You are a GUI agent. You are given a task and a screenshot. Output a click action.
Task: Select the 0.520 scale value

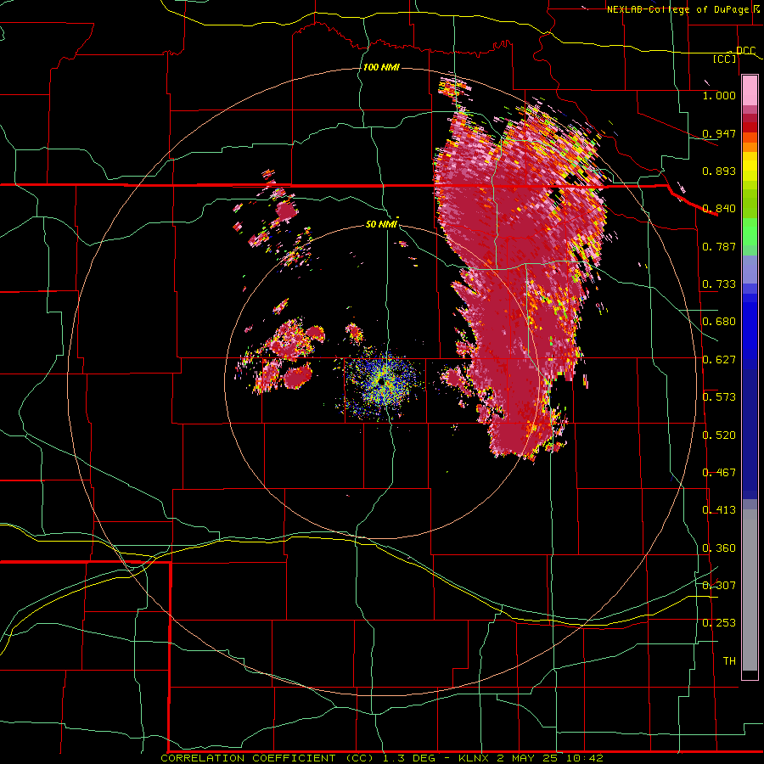719,435
